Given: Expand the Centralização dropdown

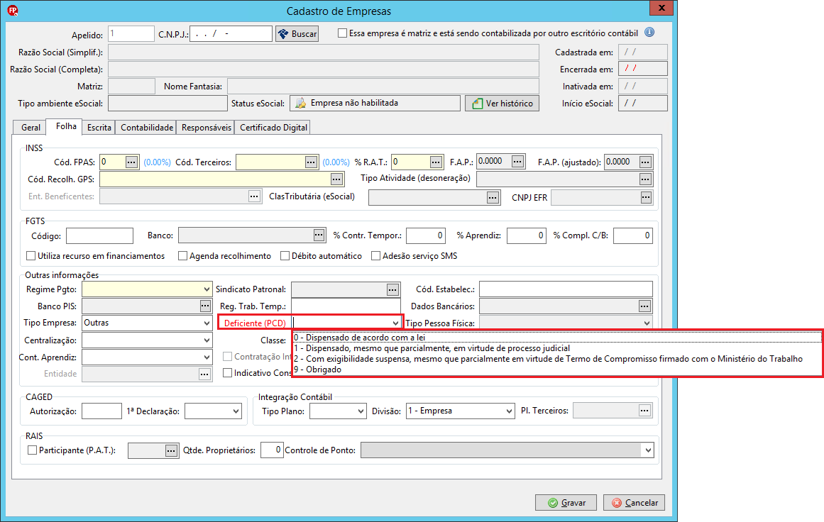Looking at the screenshot, I should [207, 340].
